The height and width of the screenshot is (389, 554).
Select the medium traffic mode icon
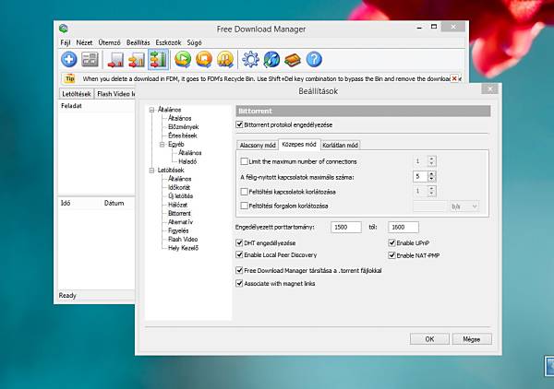(137, 60)
